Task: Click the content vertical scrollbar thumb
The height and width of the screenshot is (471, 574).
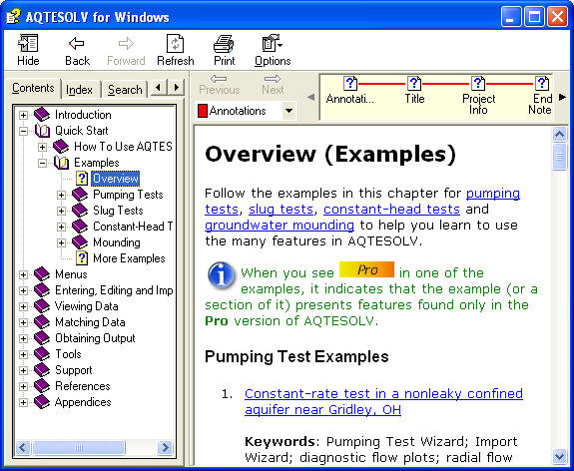Action: [x=559, y=157]
